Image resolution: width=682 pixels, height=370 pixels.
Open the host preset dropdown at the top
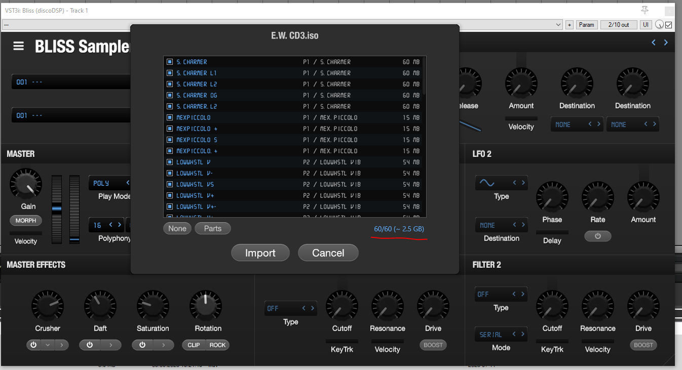(282, 25)
